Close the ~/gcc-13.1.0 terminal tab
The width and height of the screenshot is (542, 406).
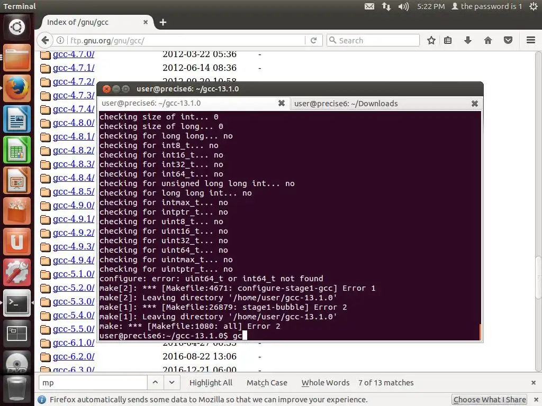click(282, 103)
